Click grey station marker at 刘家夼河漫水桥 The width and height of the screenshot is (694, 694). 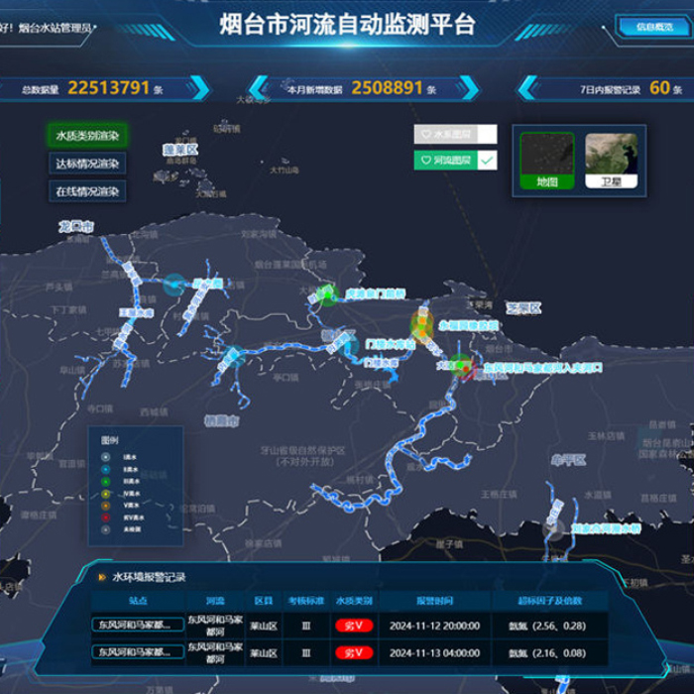(x=553, y=529)
